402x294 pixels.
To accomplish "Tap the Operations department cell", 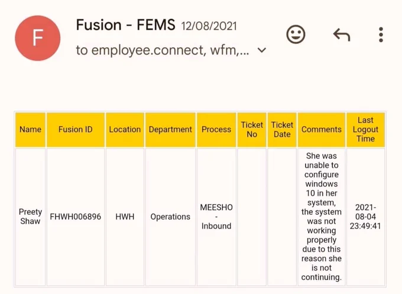I will point(170,217).
